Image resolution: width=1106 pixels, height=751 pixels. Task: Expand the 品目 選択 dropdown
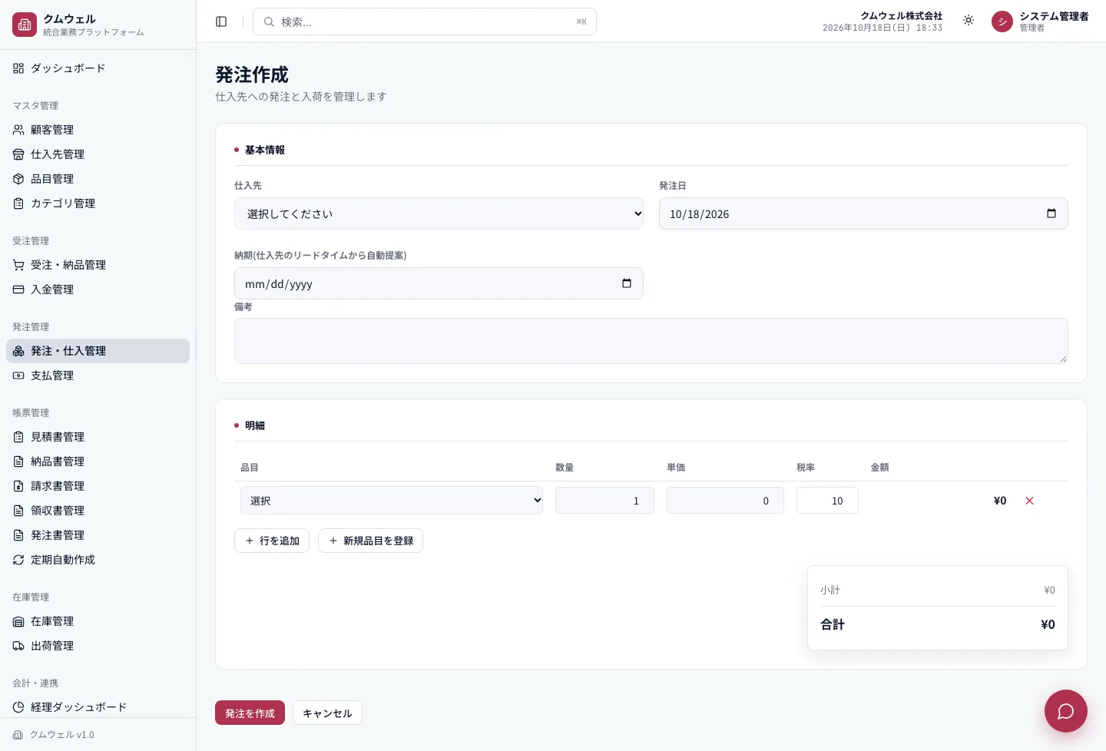point(392,501)
